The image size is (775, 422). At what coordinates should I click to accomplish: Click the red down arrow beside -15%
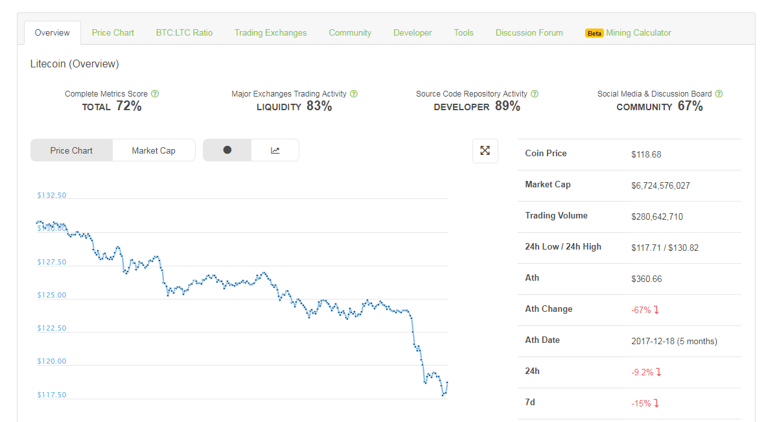pos(656,403)
